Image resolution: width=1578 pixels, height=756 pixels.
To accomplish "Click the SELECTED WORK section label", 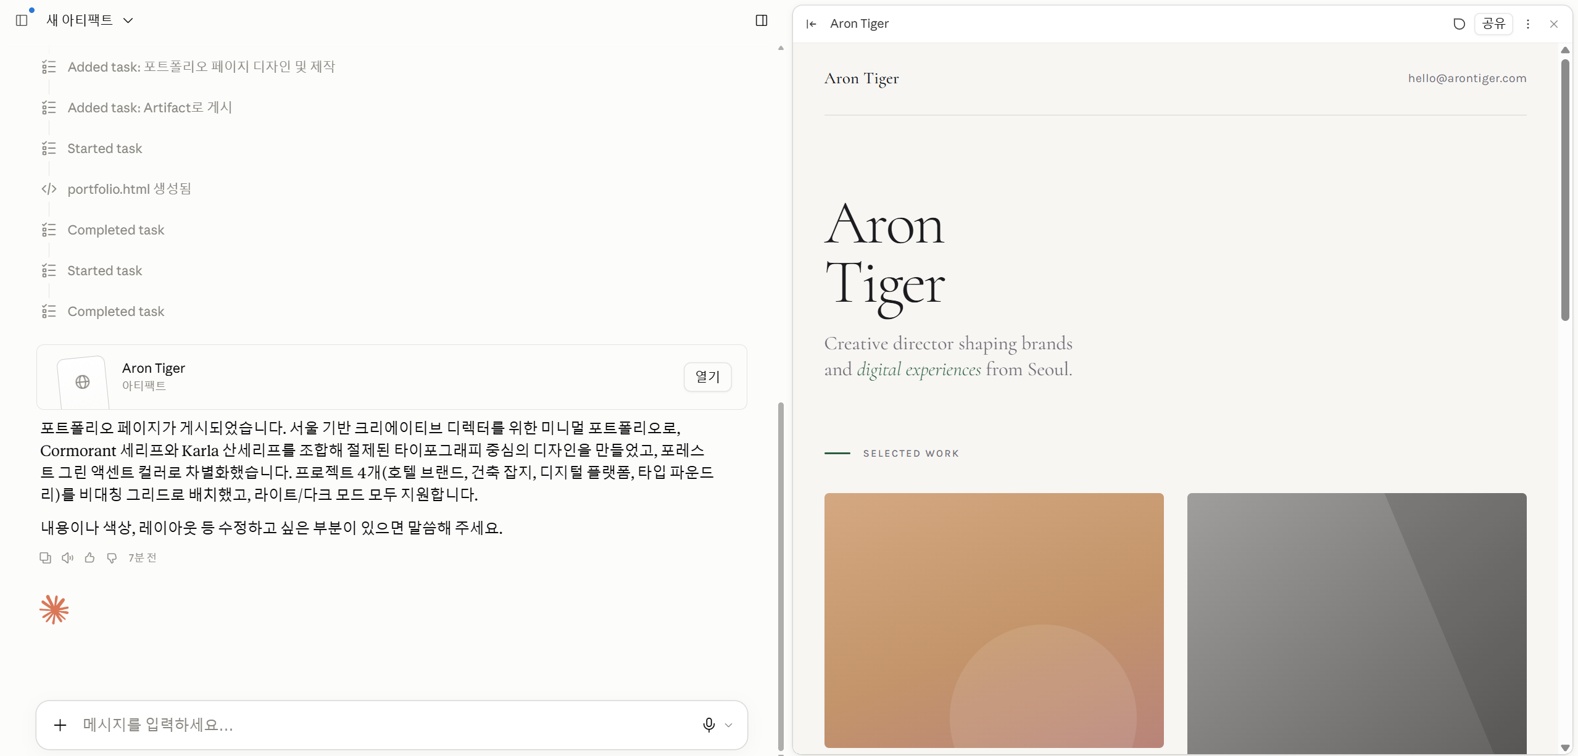I will 911,454.
